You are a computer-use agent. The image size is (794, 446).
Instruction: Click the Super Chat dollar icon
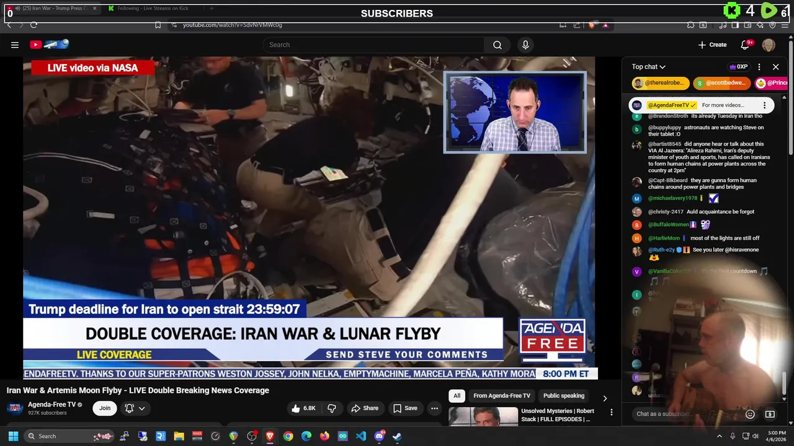point(770,414)
